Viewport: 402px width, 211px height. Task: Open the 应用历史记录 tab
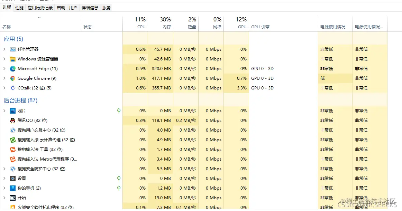pyautogui.click(x=40, y=8)
